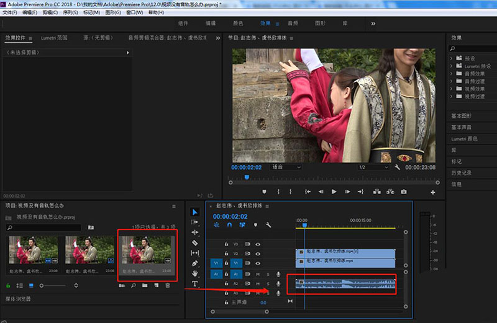Activate the Type (T) tool

[x=194, y=284]
